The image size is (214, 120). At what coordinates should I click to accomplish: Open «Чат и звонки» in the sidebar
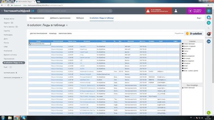[x=9, y=27]
